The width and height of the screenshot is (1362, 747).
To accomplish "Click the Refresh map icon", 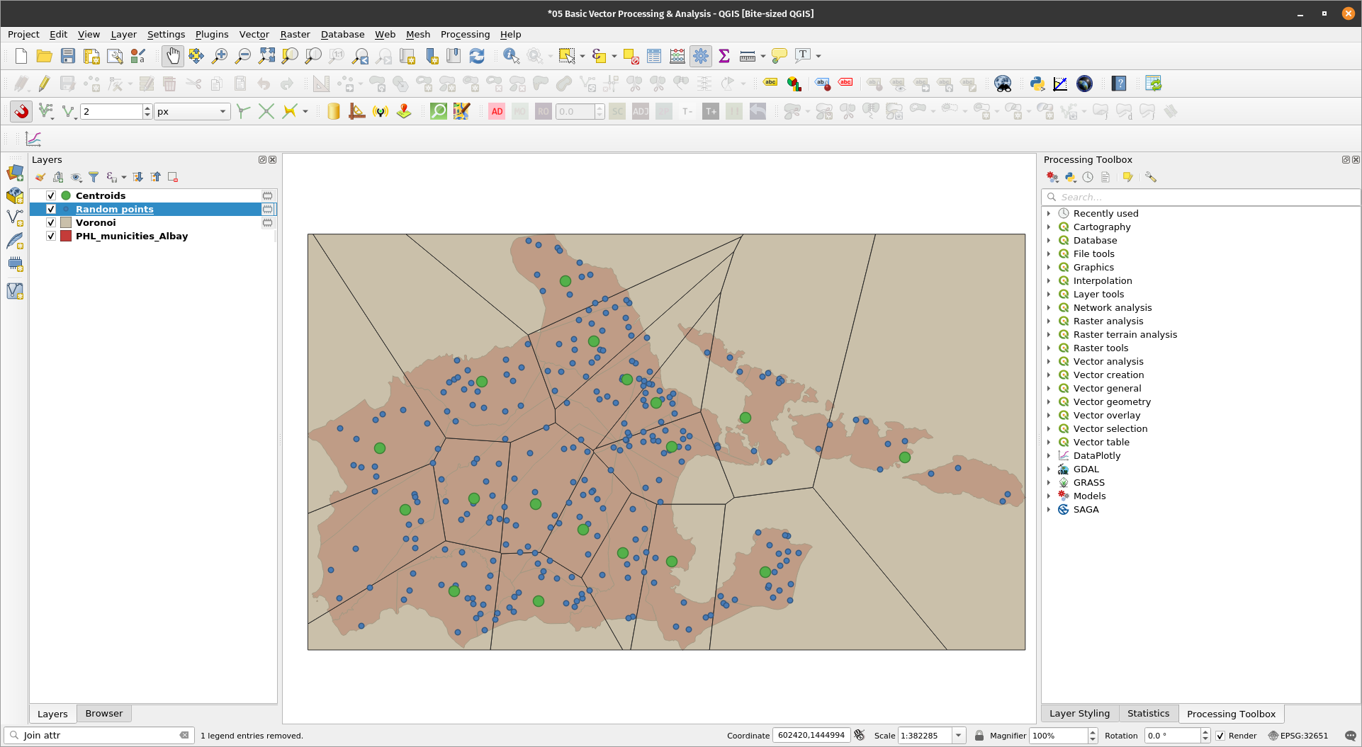I will tap(477, 56).
